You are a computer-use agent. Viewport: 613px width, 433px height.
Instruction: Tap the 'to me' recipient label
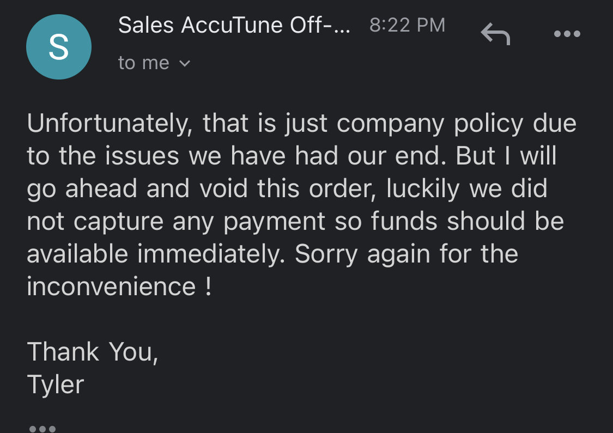tap(143, 63)
